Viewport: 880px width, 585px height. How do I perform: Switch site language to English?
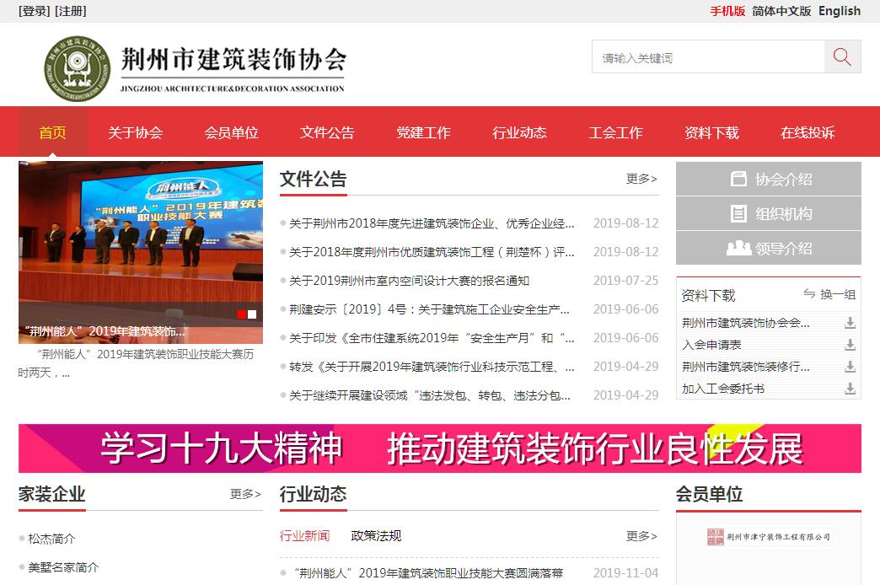tap(839, 11)
